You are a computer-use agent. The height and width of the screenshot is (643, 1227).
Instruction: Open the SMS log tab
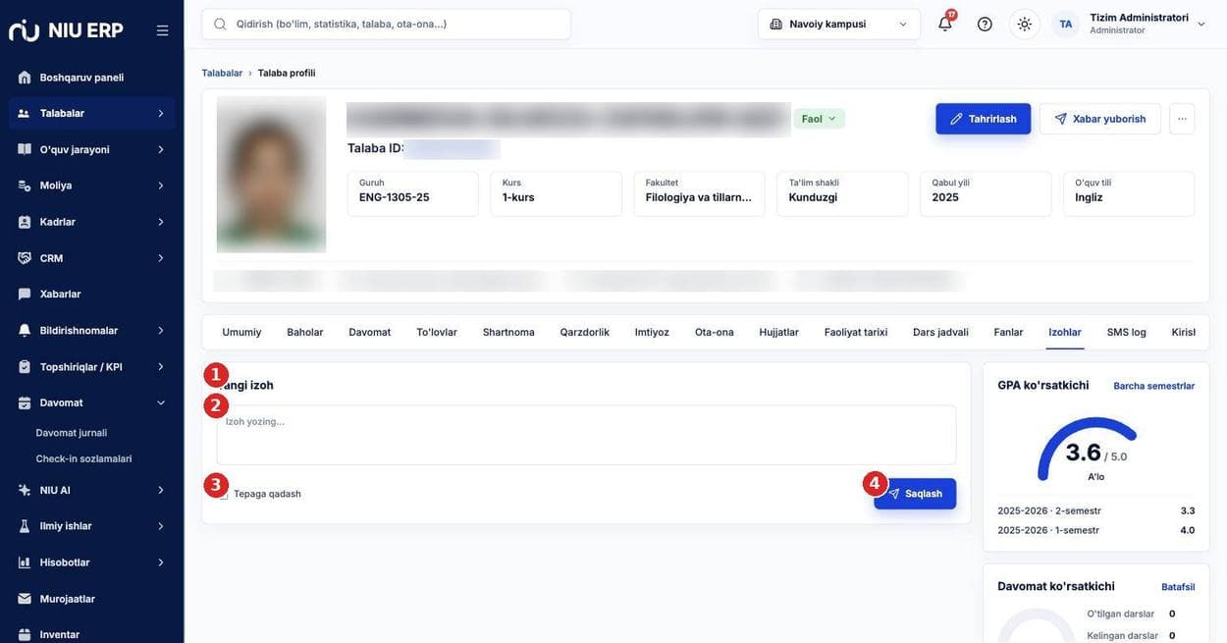click(x=1127, y=332)
